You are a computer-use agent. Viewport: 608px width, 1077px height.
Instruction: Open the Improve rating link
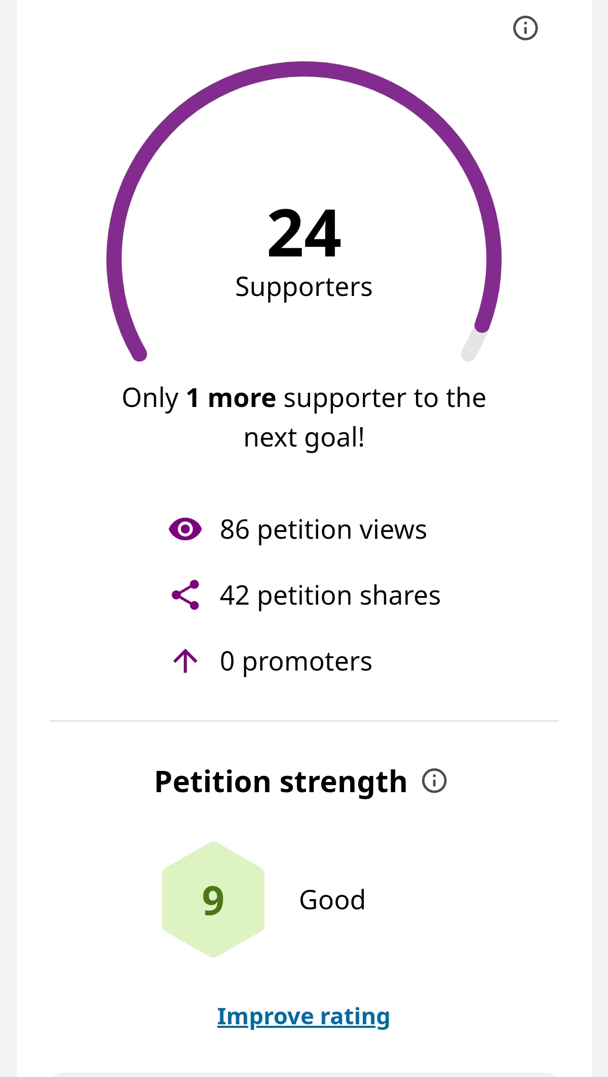(303, 1016)
